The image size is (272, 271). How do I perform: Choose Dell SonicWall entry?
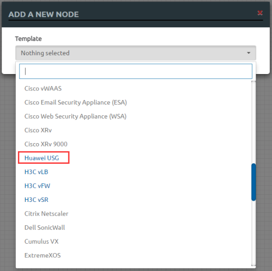click(45, 227)
